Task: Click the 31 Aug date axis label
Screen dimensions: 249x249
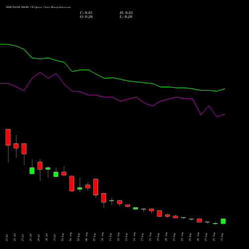Action: (x=222, y=237)
